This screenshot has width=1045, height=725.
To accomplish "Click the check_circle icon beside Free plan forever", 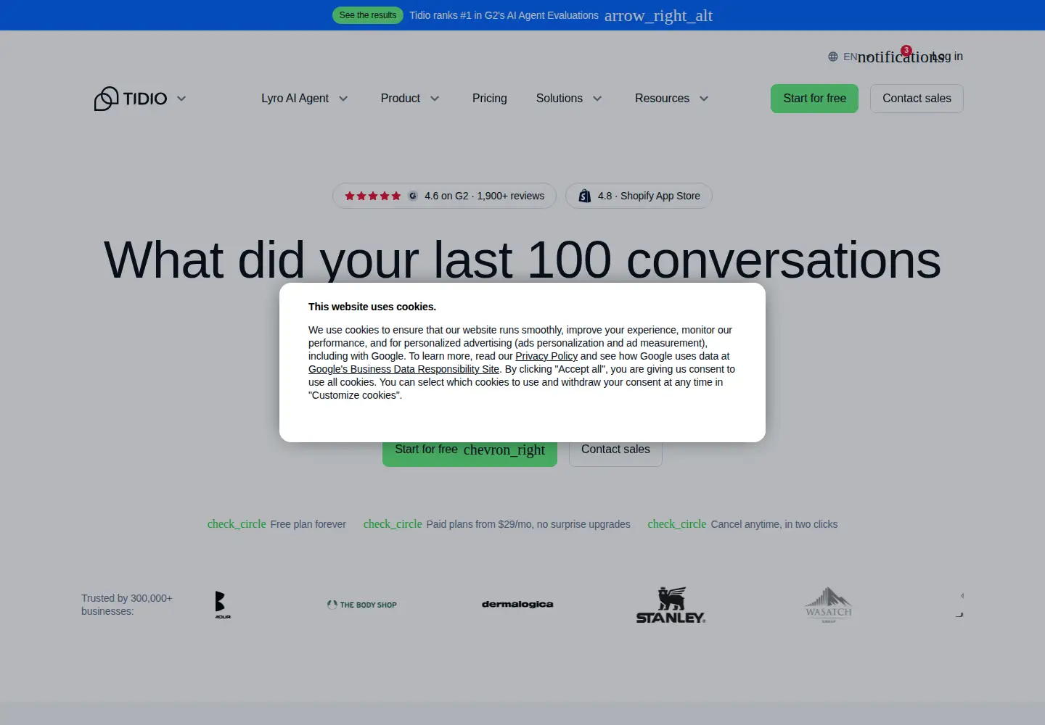I will (x=237, y=524).
